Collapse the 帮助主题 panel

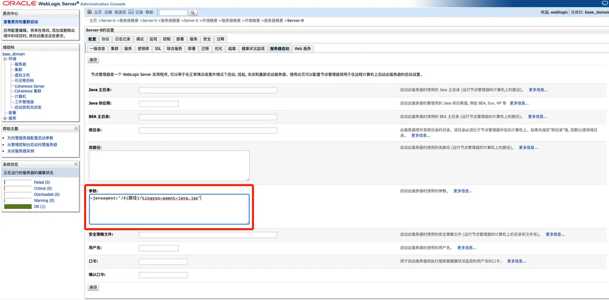77,128
